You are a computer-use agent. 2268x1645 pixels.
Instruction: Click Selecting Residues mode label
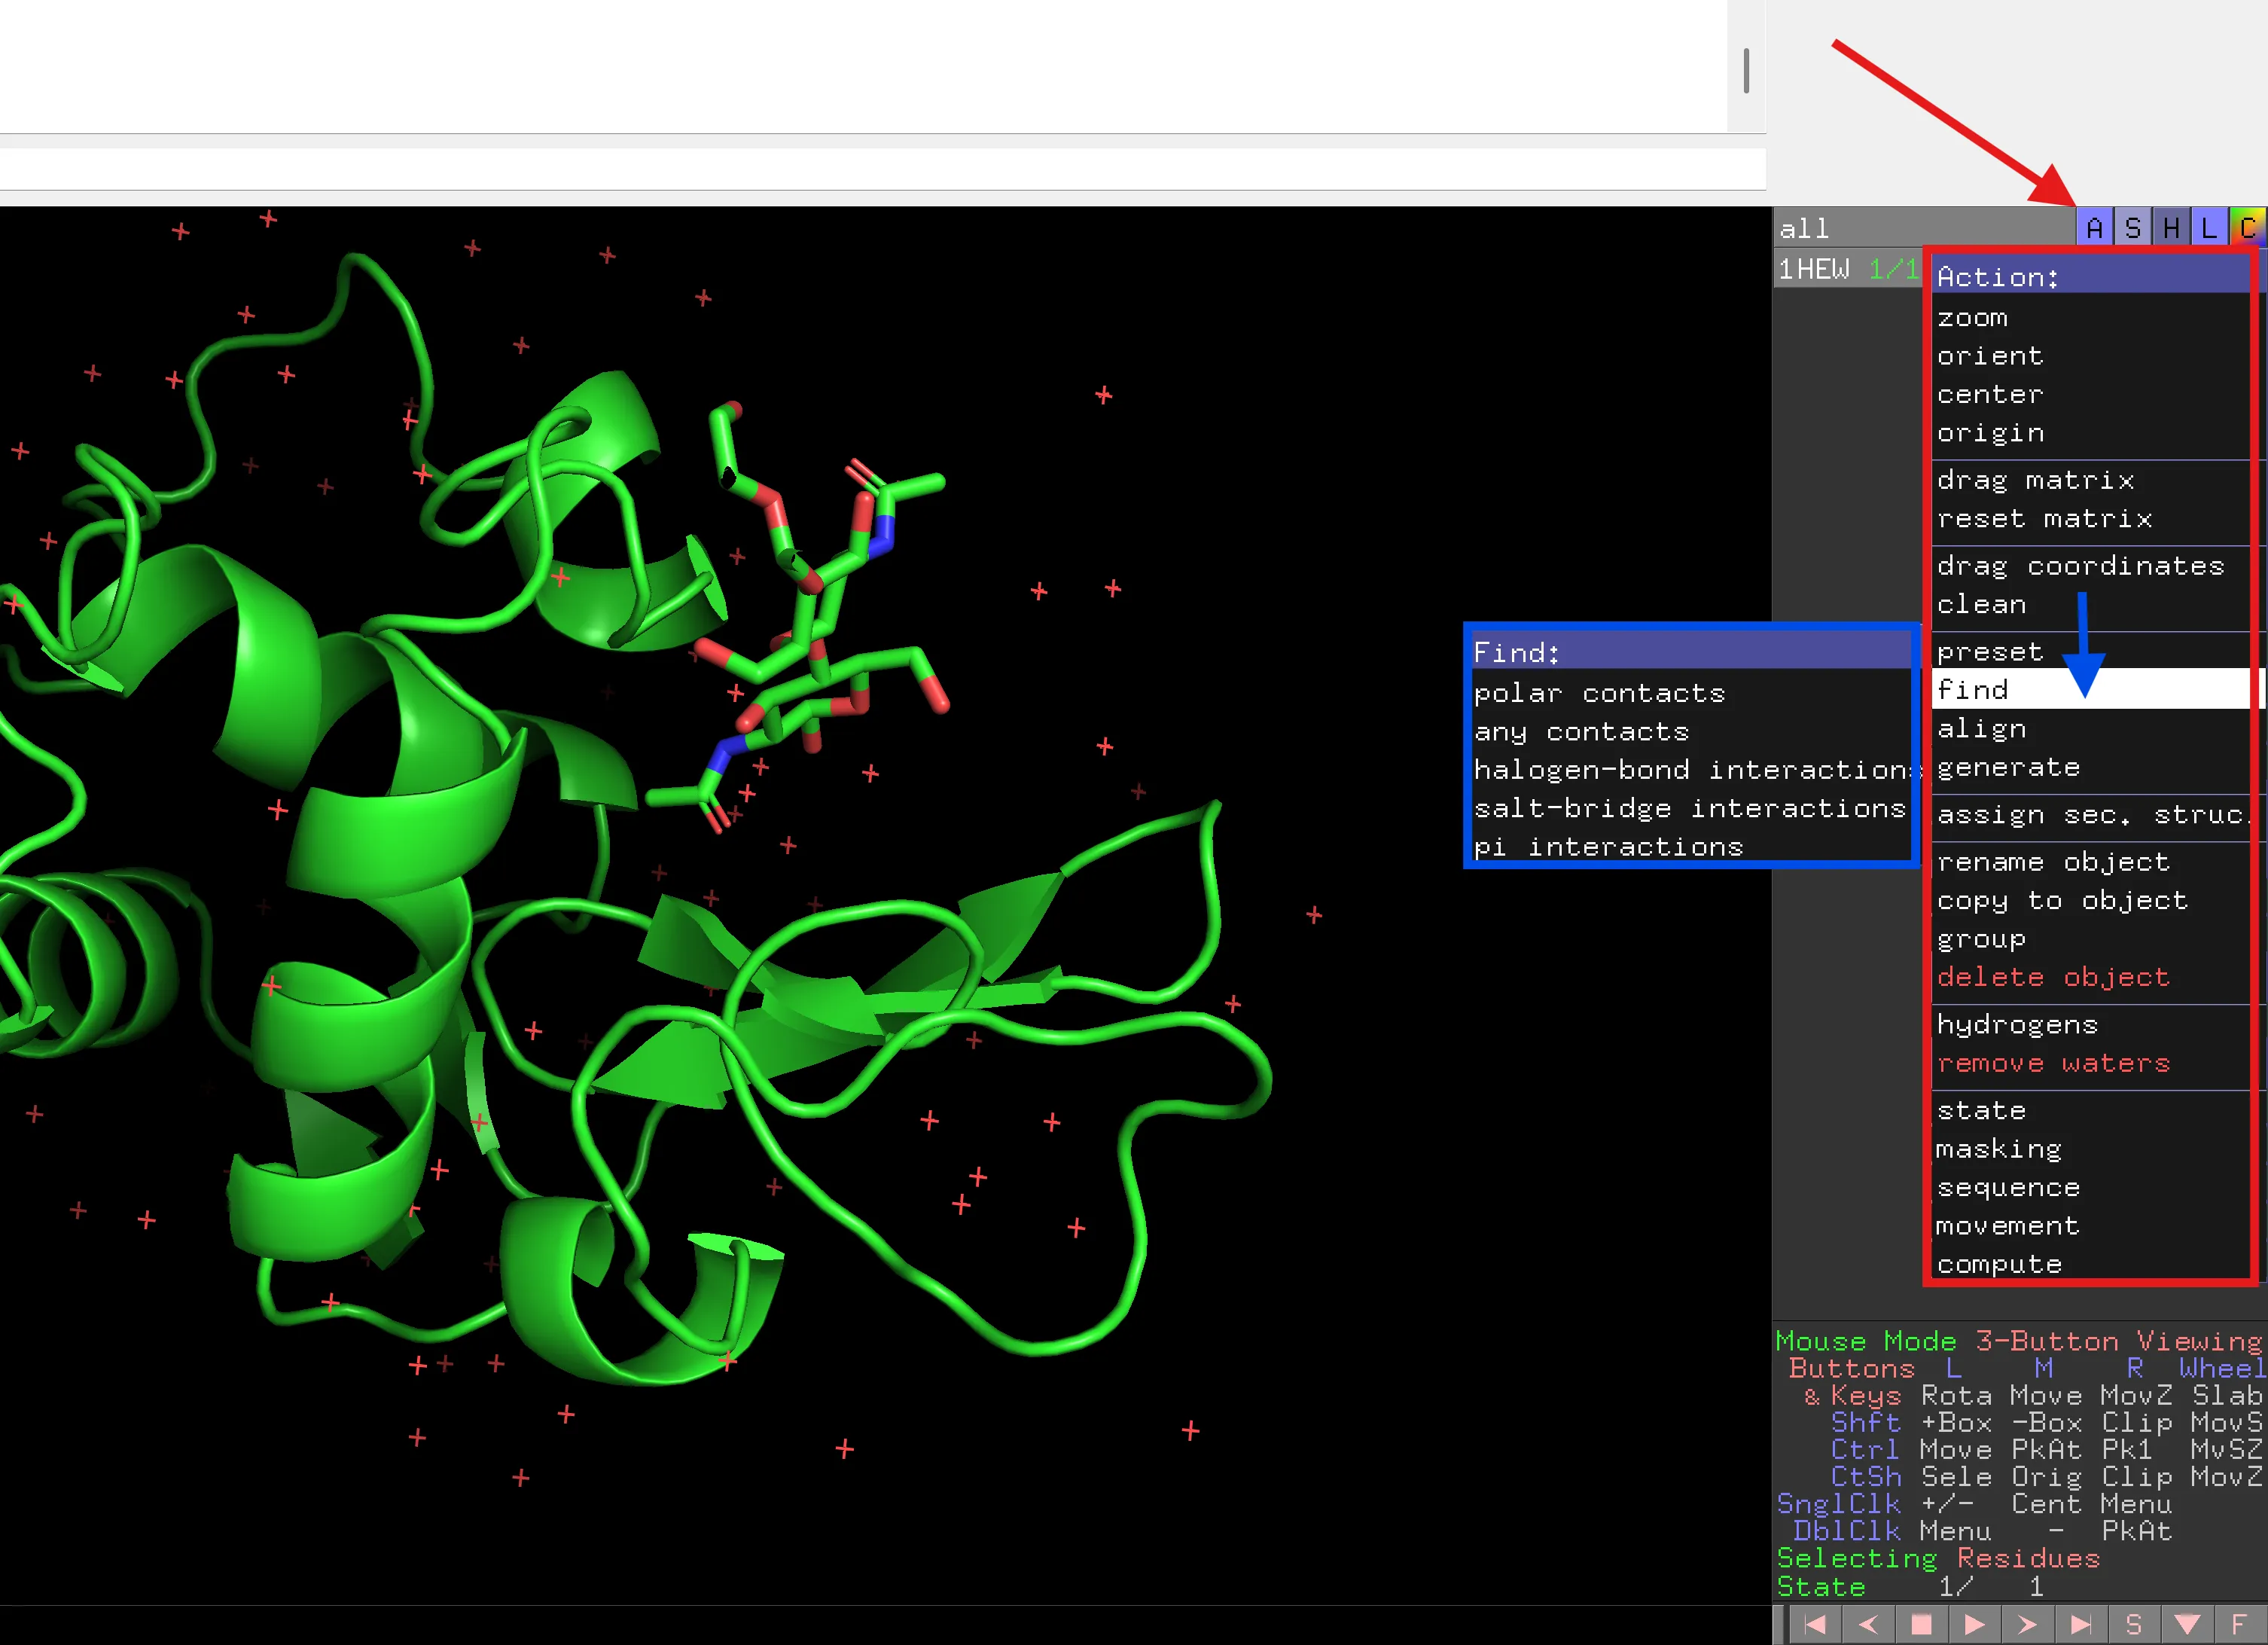(1937, 1558)
